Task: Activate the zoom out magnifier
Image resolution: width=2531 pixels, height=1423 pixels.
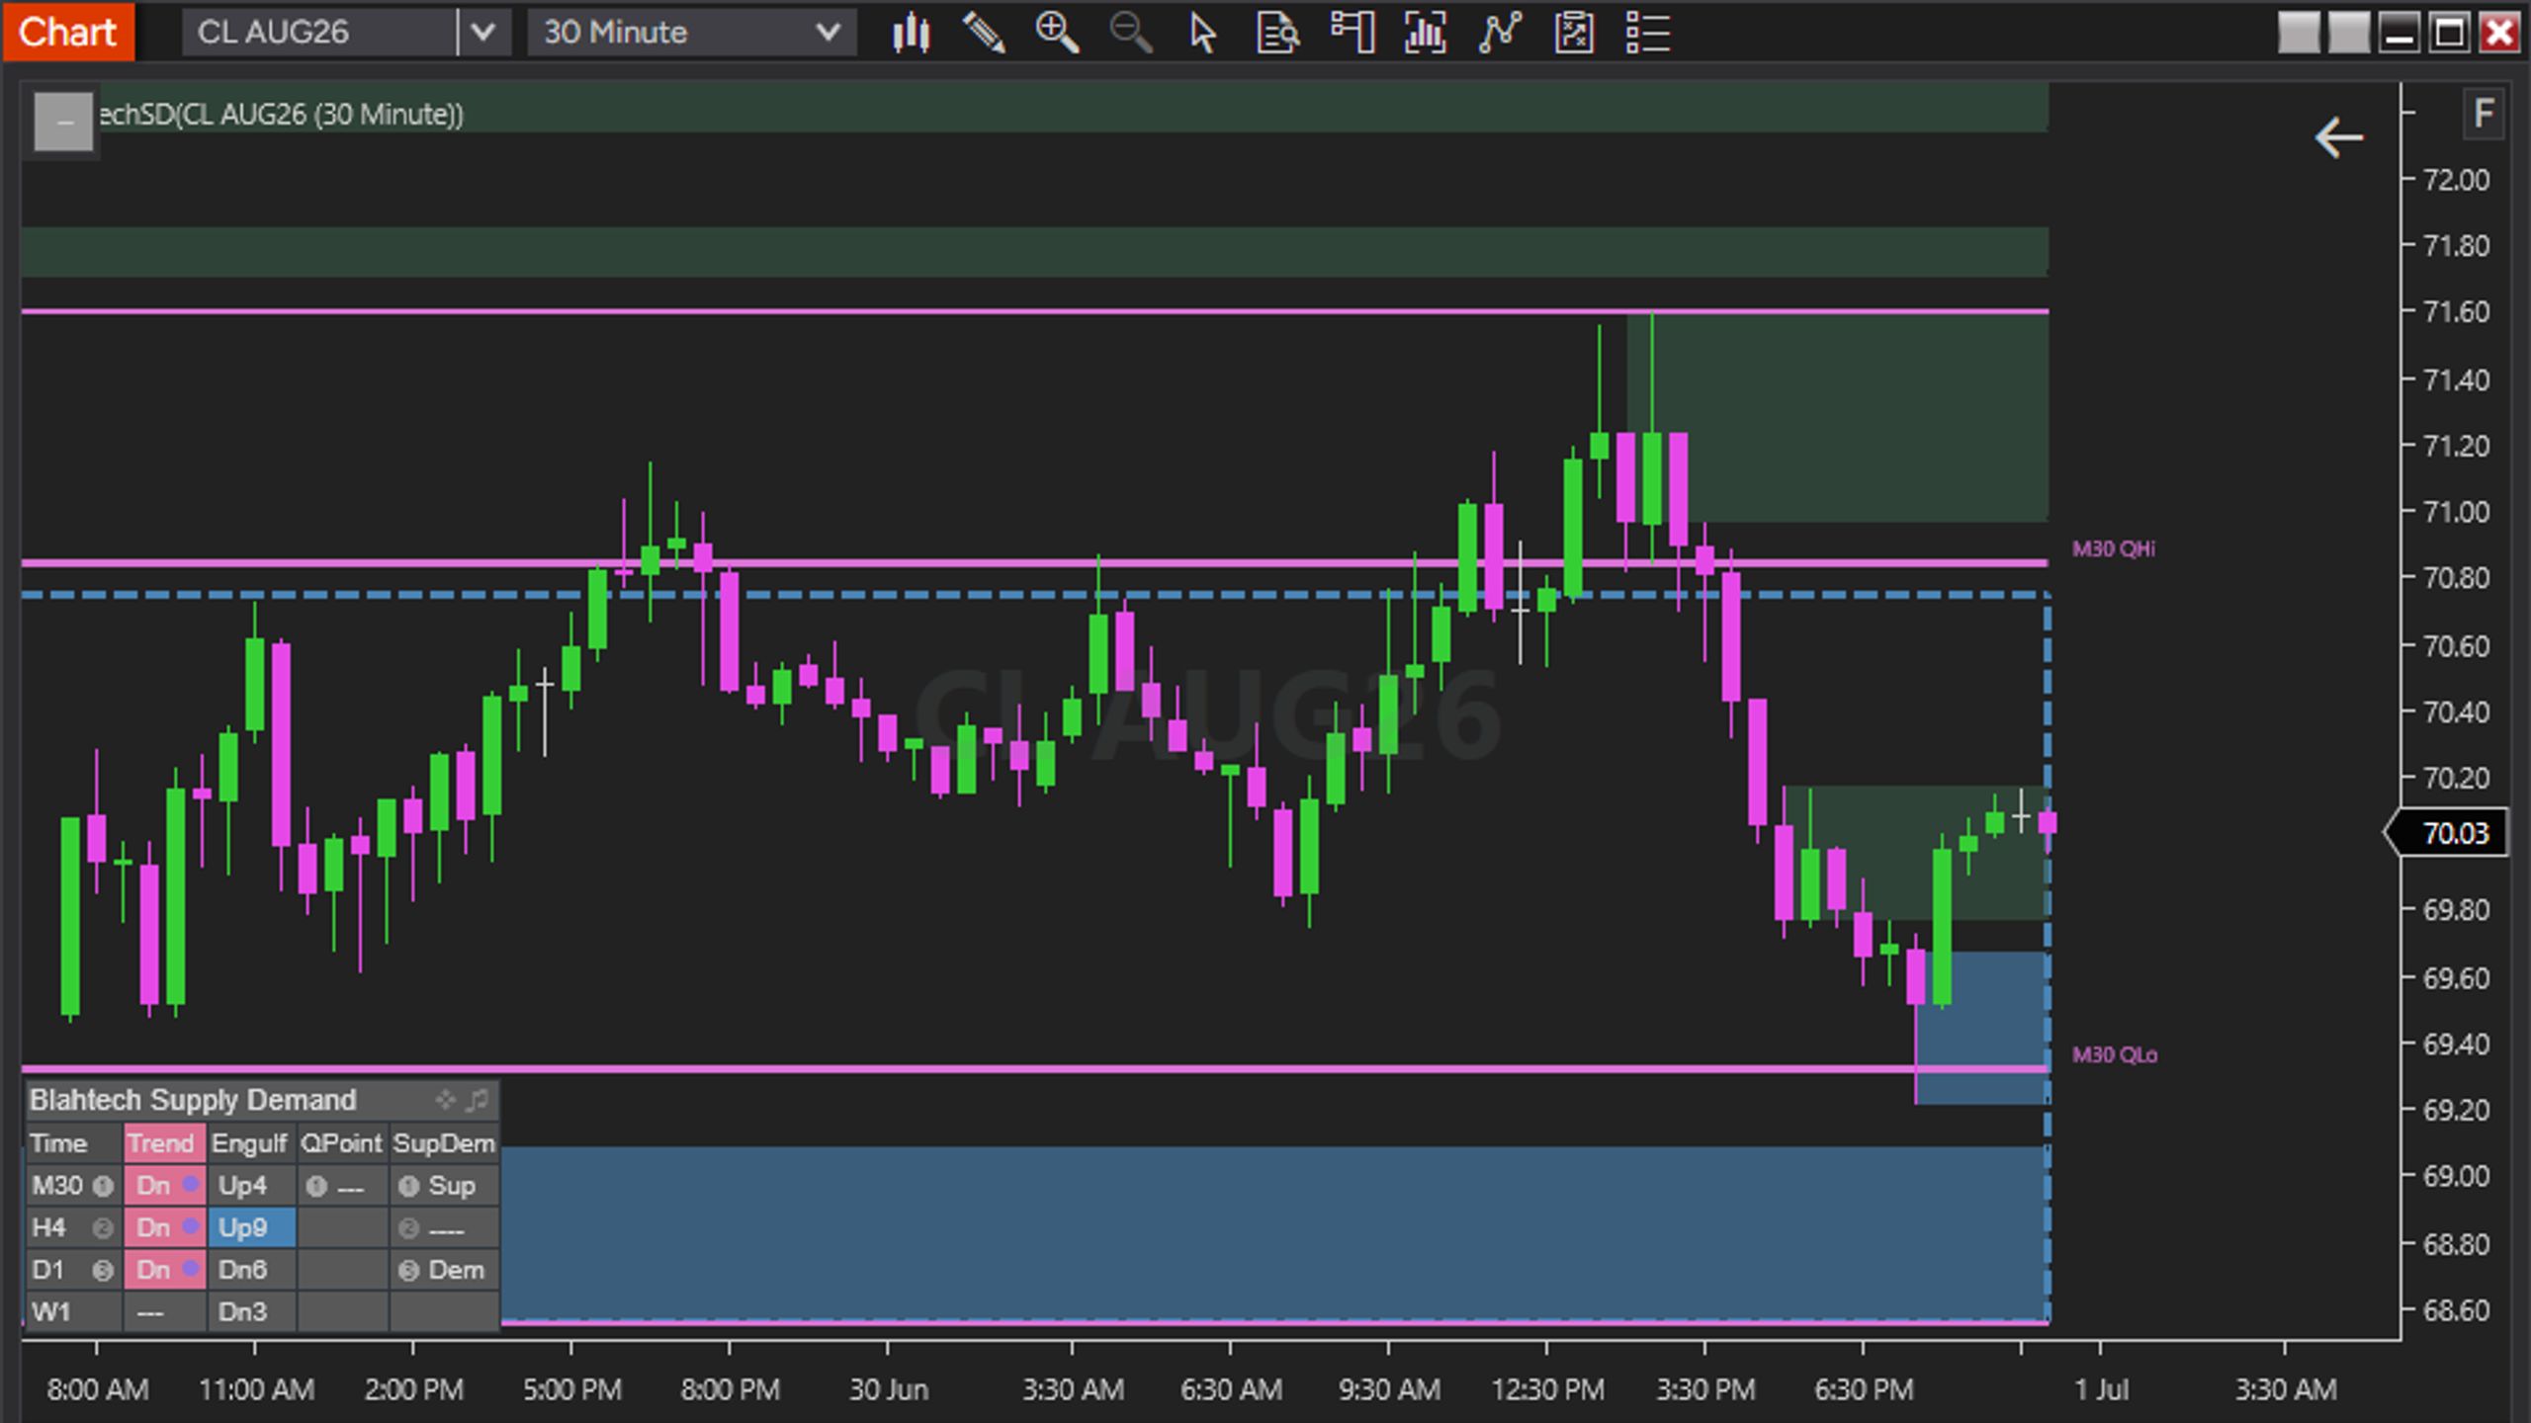Action: (x=1130, y=33)
